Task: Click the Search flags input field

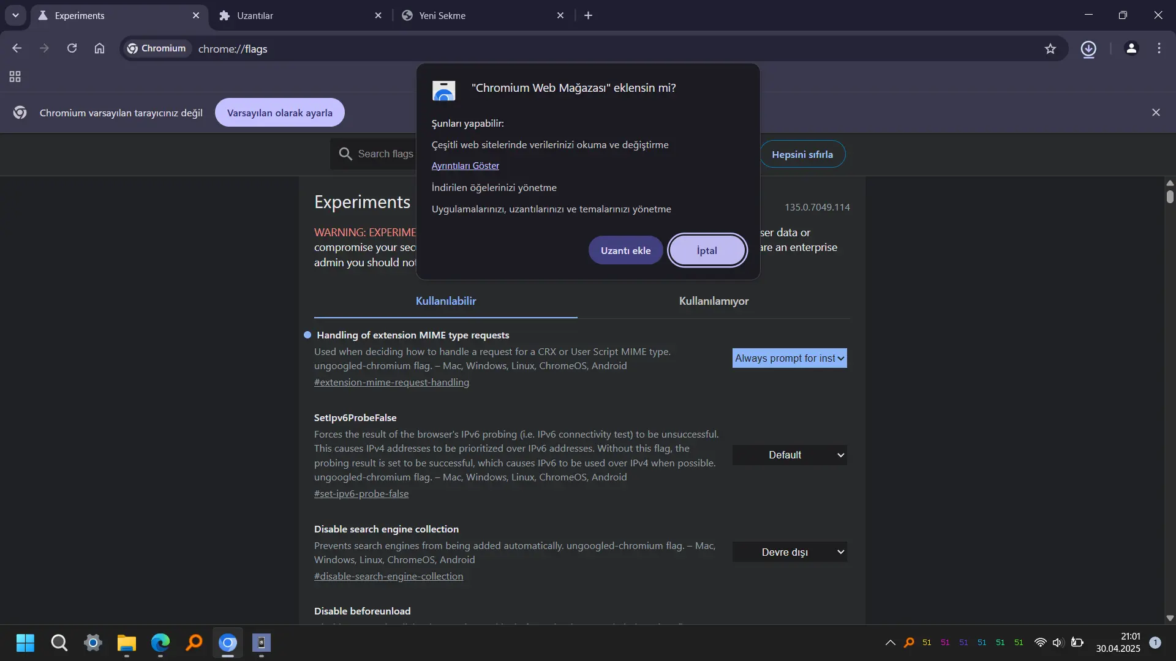Action: pyautogui.click(x=386, y=154)
